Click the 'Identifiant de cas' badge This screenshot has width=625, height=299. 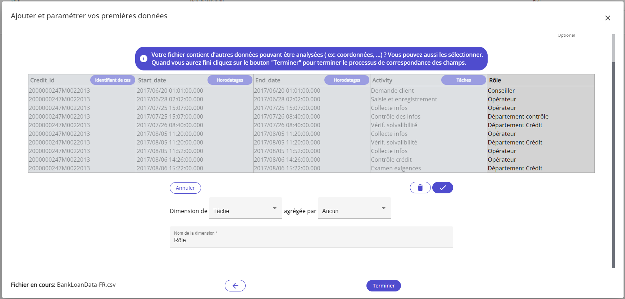tap(113, 80)
